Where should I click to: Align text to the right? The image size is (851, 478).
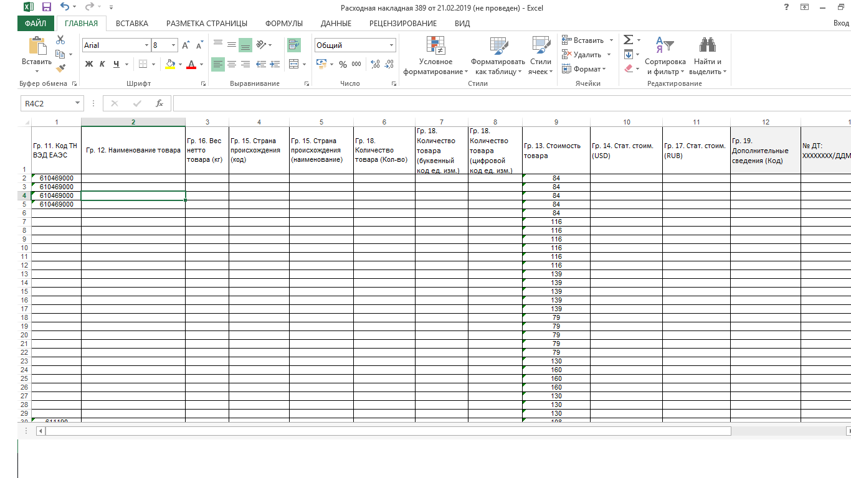pyautogui.click(x=245, y=64)
